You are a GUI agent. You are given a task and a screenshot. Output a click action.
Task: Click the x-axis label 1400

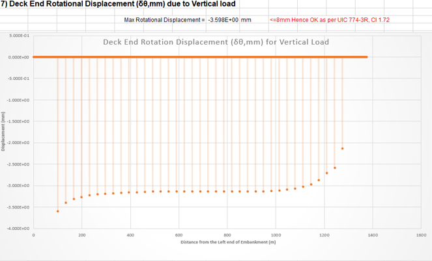coord(373,235)
